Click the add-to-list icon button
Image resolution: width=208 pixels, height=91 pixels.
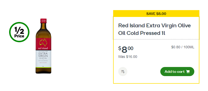pyautogui.click(x=123, y=72)
